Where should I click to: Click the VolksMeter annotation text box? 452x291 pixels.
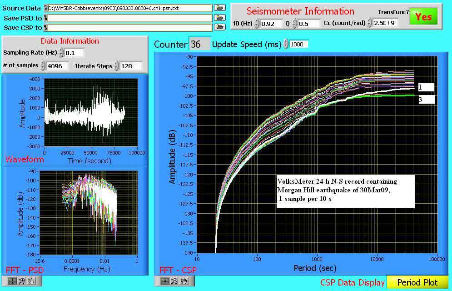pos(346,191)
